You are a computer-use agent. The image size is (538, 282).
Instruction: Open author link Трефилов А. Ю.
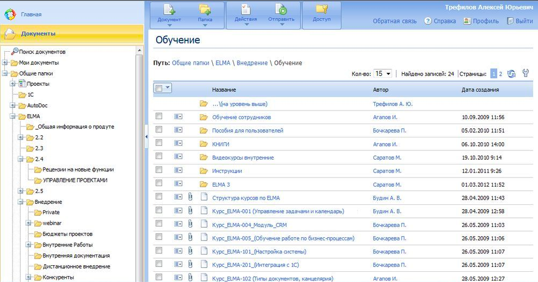tap(393, 104)
